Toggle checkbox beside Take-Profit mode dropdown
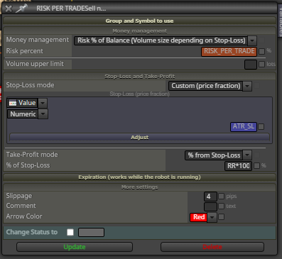 pos(256,155)
